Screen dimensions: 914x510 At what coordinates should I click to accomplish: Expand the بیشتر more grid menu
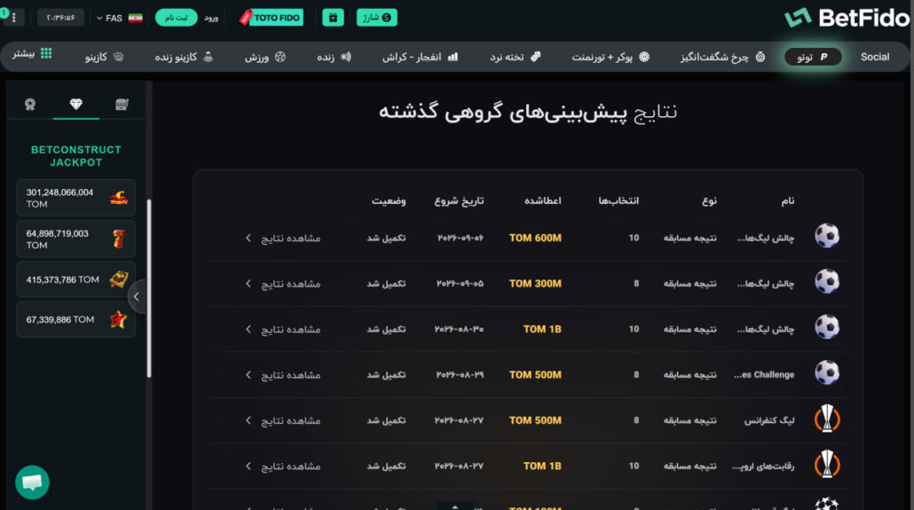(x=32, y=53)
